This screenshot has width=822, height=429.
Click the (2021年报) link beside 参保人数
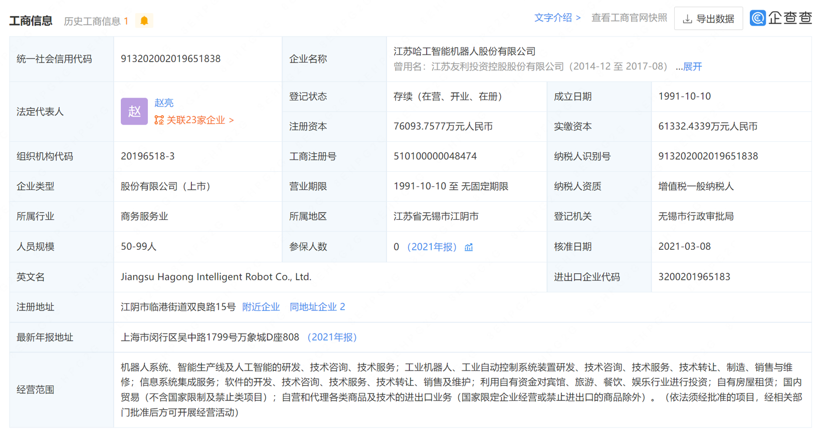(432, 247)
